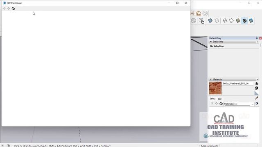Viewport: 262px width, 147px height.
Task: Open the Materials<1> collection dropdown
Action: click(x=239, y=104)
